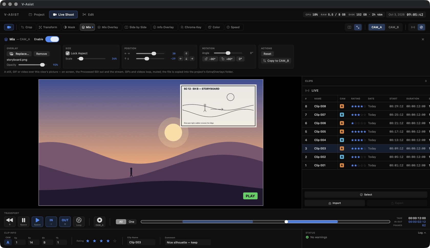
Task: Toggle the Loop playback button
Action: 79,222
